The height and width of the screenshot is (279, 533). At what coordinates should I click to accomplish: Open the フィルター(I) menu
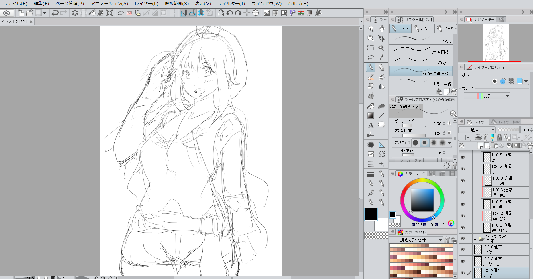231,4
